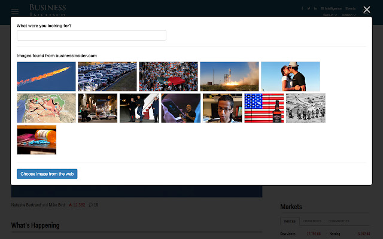Click the Business Insider logo
This screenshot has height=239, width=383.
tap(48, 11)
